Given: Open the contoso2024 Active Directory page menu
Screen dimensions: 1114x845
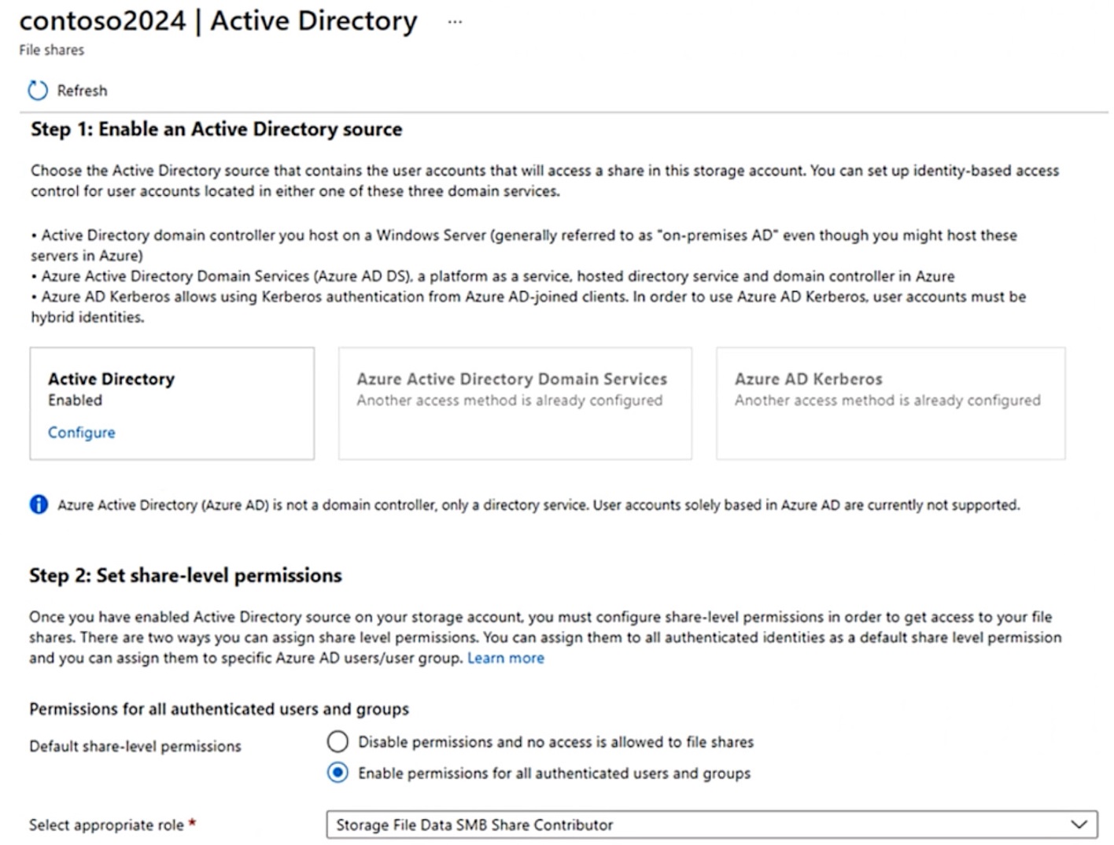Looking at the screenshot, I should pyautogui.click(x=455, y=21).
